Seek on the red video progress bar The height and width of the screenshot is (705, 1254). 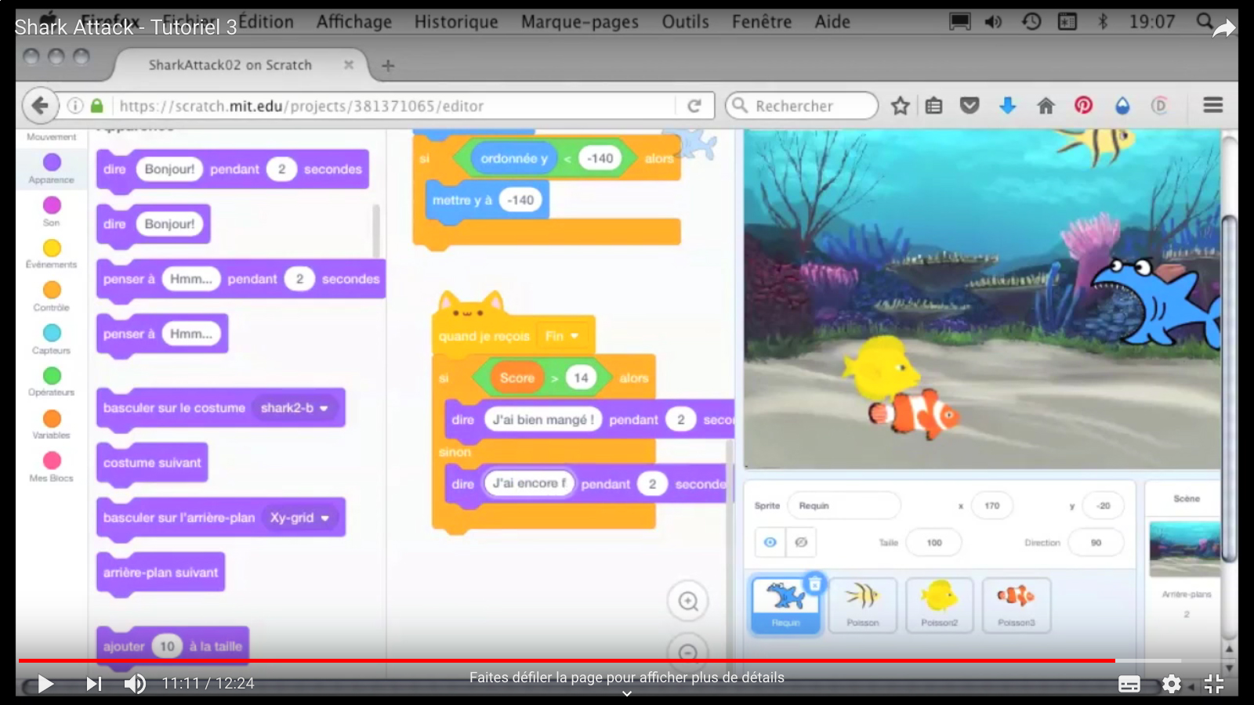[x=566, y=660]
